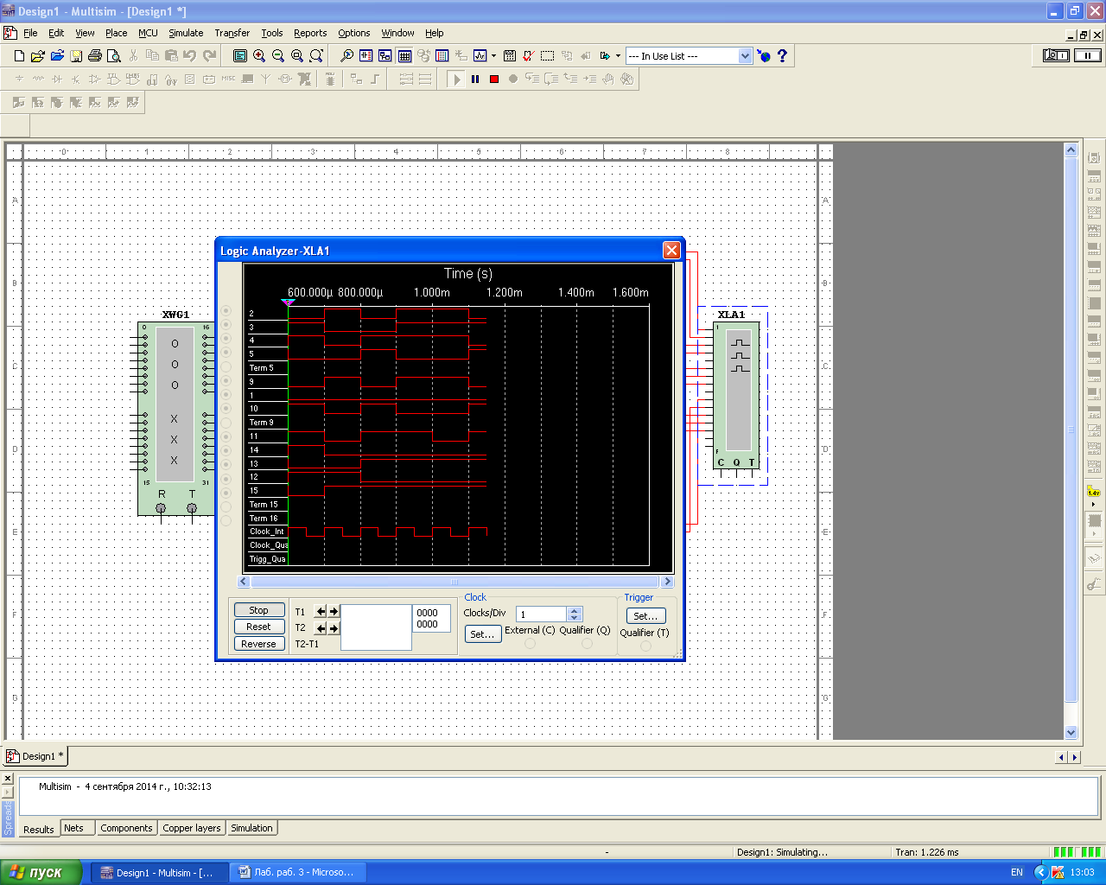Open the Simulate menu
The height and width of the screenshot is (885, 1106).
click(186, 33)
